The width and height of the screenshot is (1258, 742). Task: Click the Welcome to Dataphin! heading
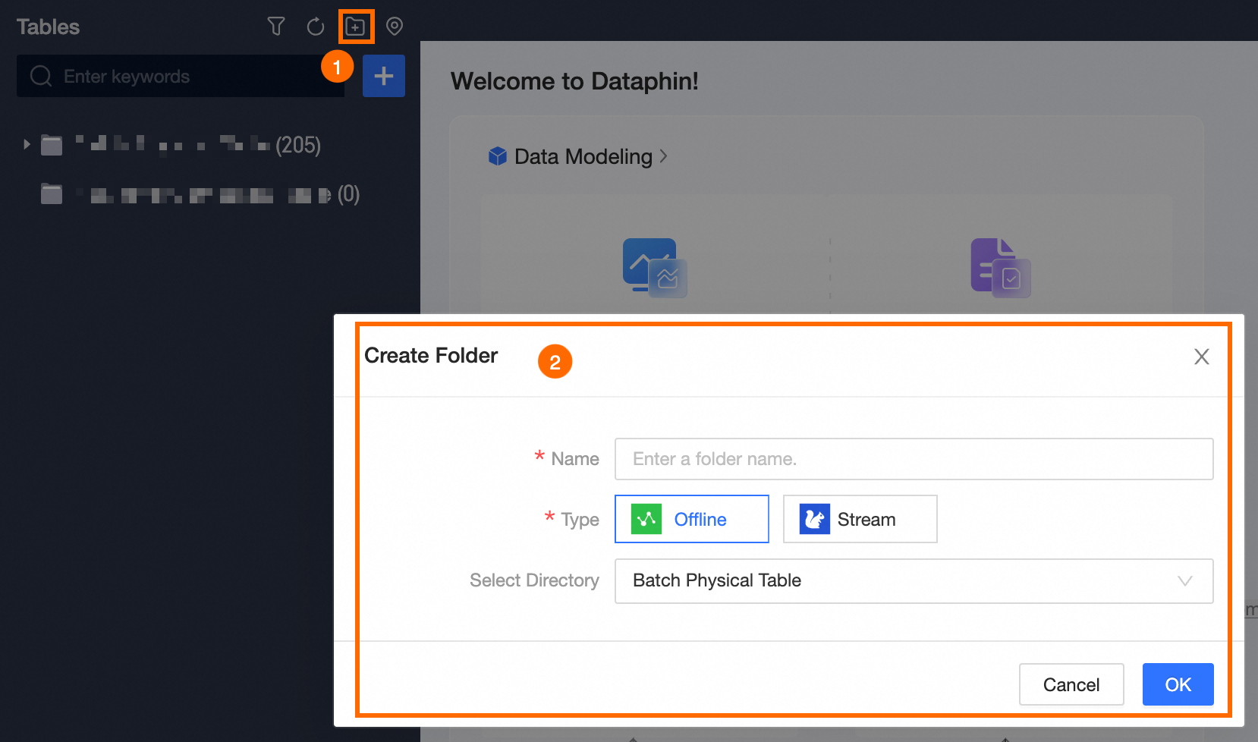coord(574,81)
